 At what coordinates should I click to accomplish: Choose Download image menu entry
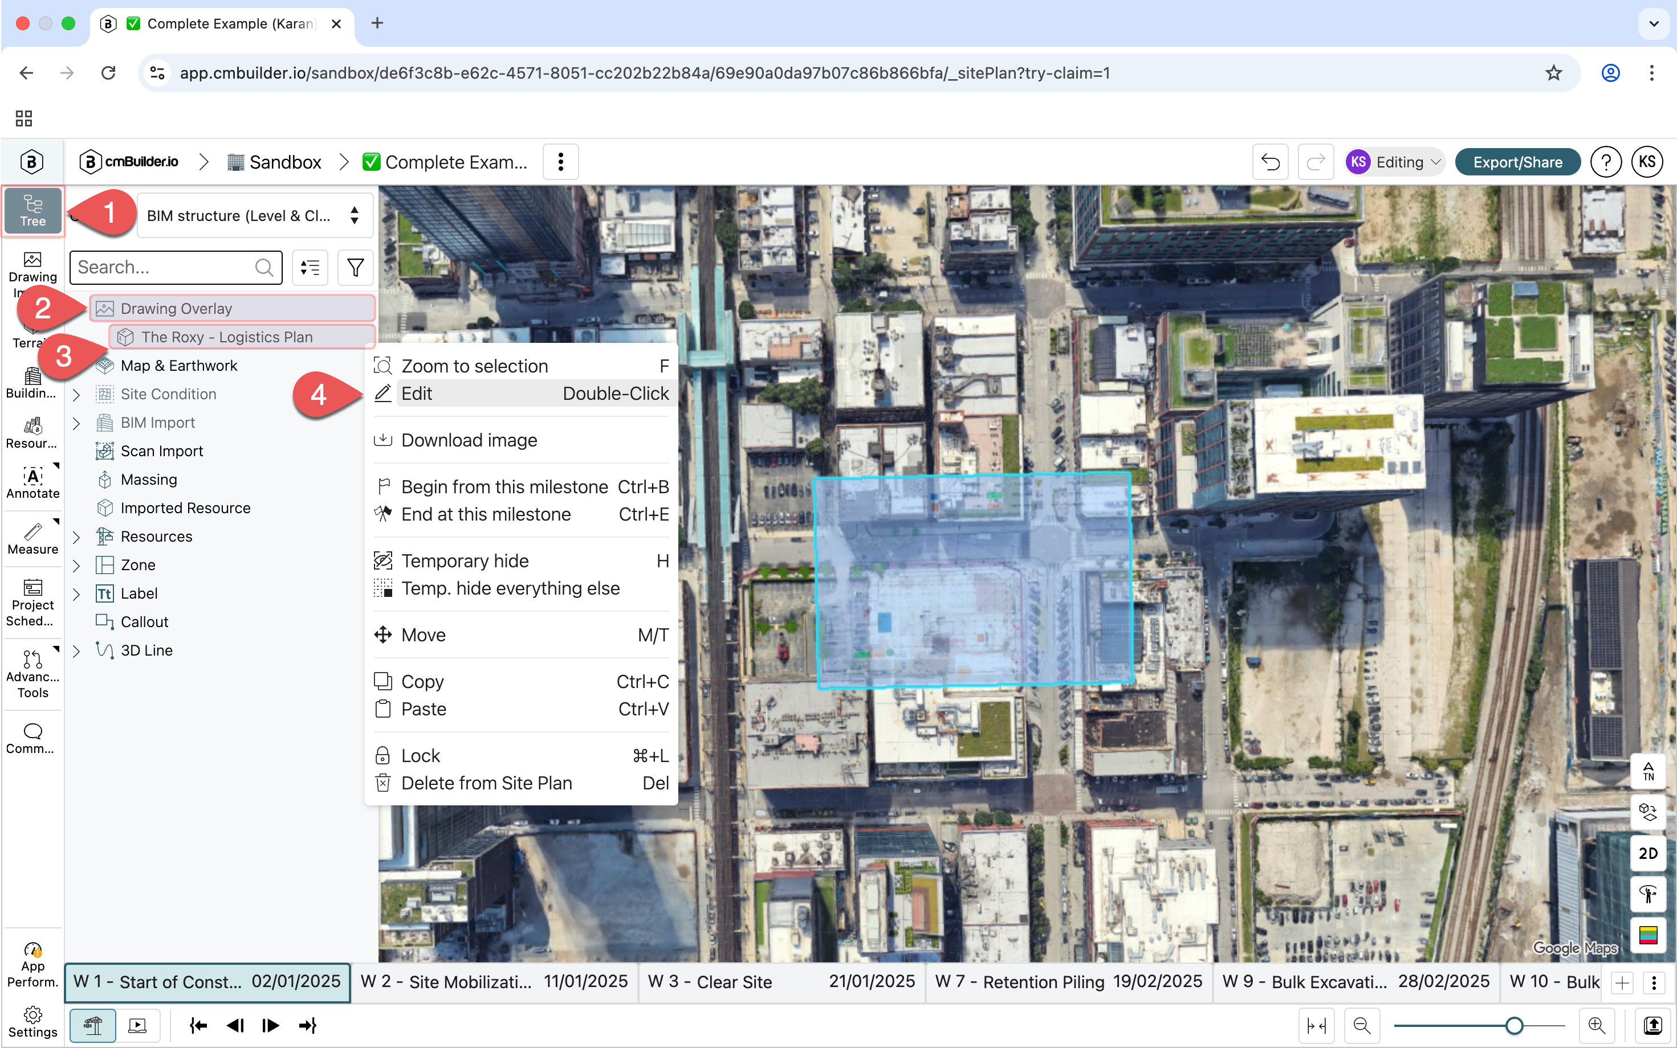pyautogui.click(x=521, y=440)
